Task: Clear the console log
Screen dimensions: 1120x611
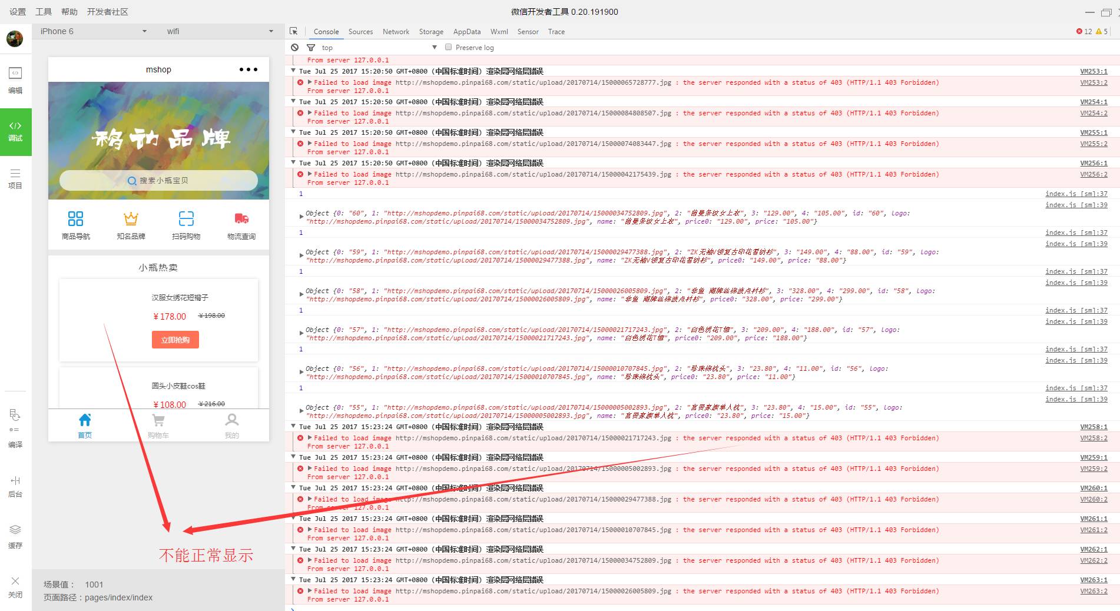Action: (x=295, y=48)
